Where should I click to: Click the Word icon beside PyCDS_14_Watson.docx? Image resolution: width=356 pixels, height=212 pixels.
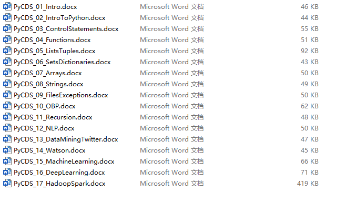tap(7, 150)
